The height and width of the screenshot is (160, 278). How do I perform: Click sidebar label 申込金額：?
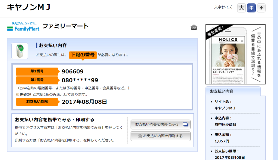pyautogui.click(x=223, y=135)
